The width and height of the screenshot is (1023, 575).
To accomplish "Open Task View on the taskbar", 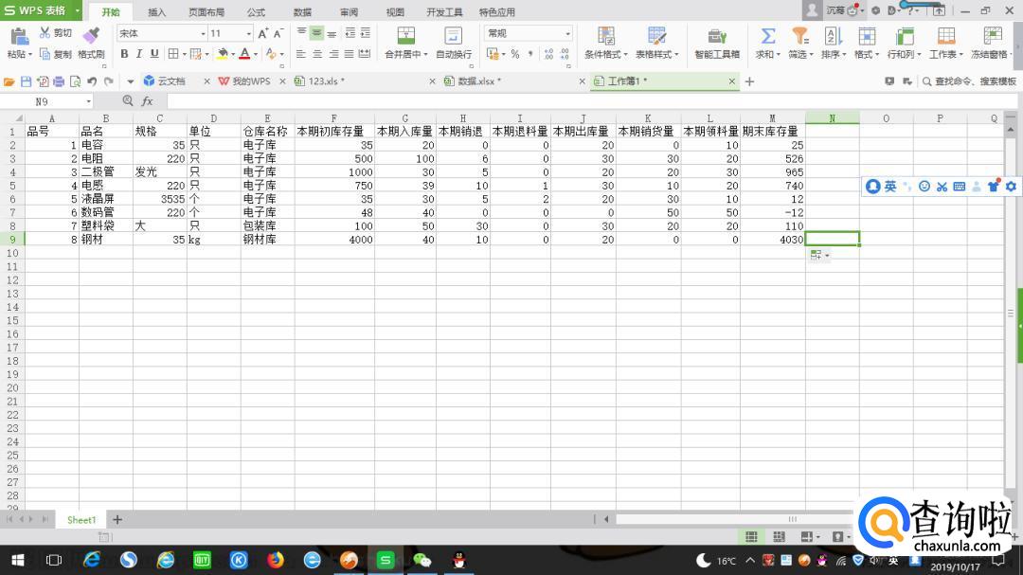I will click(x=53, y=560).
